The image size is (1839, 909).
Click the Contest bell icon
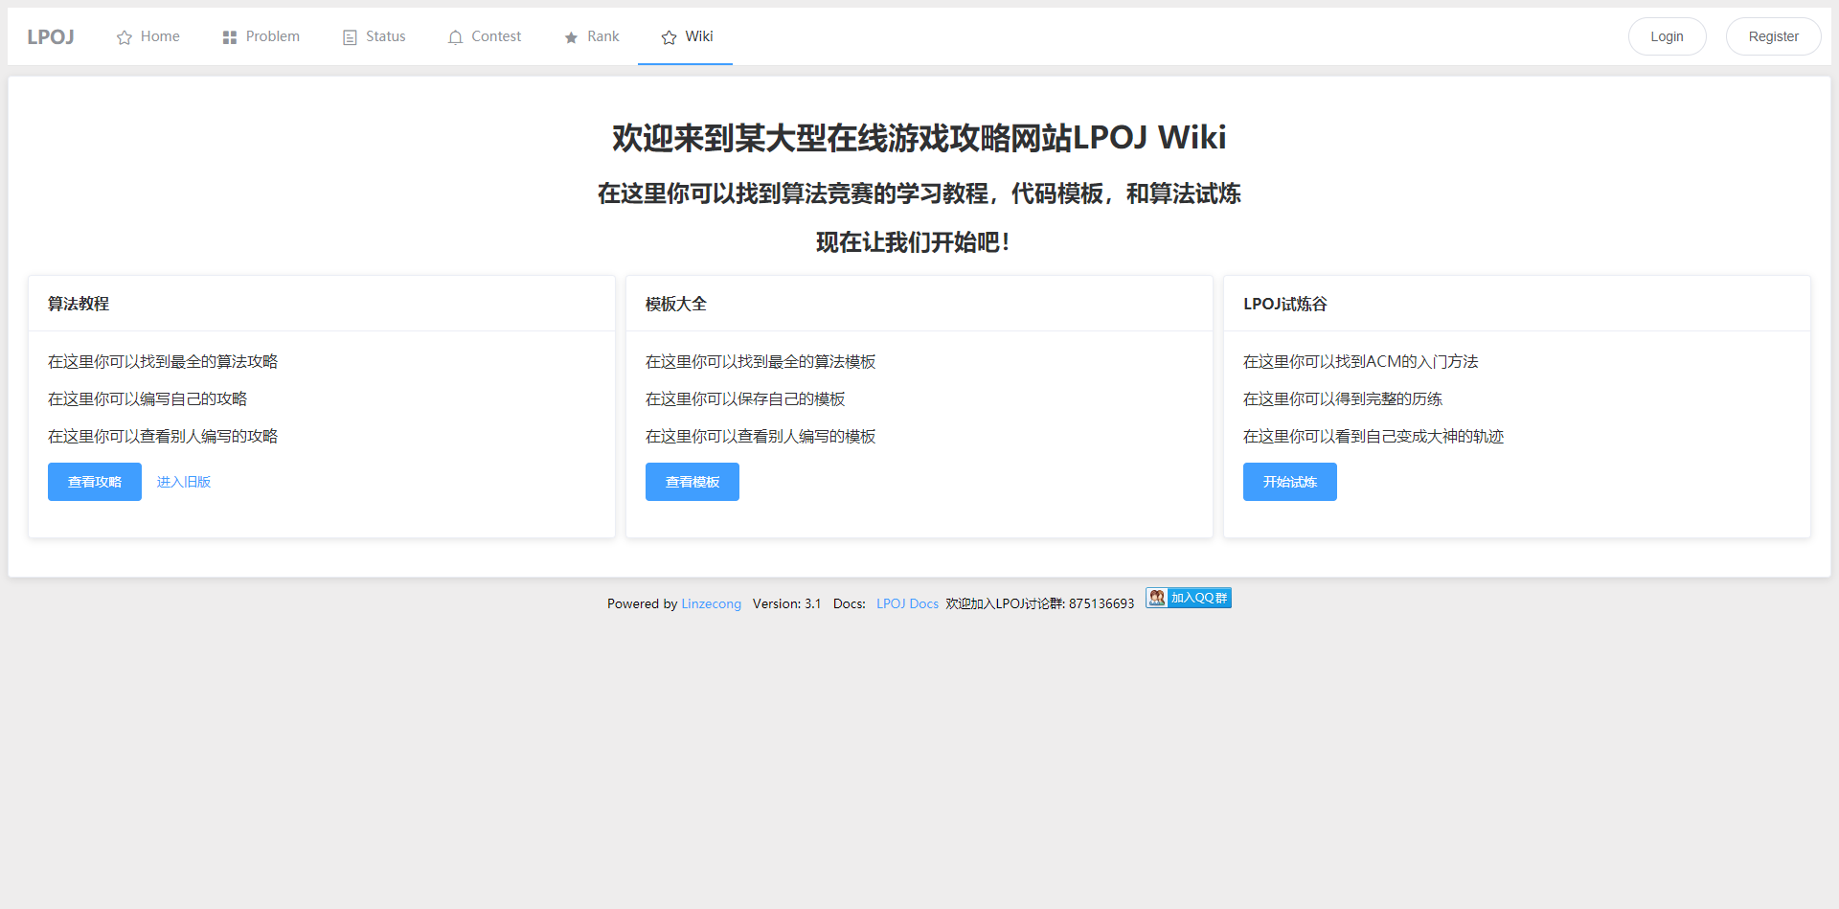click(454, 36)
